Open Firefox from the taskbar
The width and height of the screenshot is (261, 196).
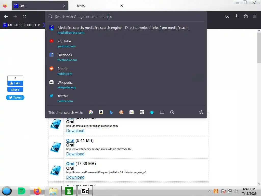click(x=37, y=191)
